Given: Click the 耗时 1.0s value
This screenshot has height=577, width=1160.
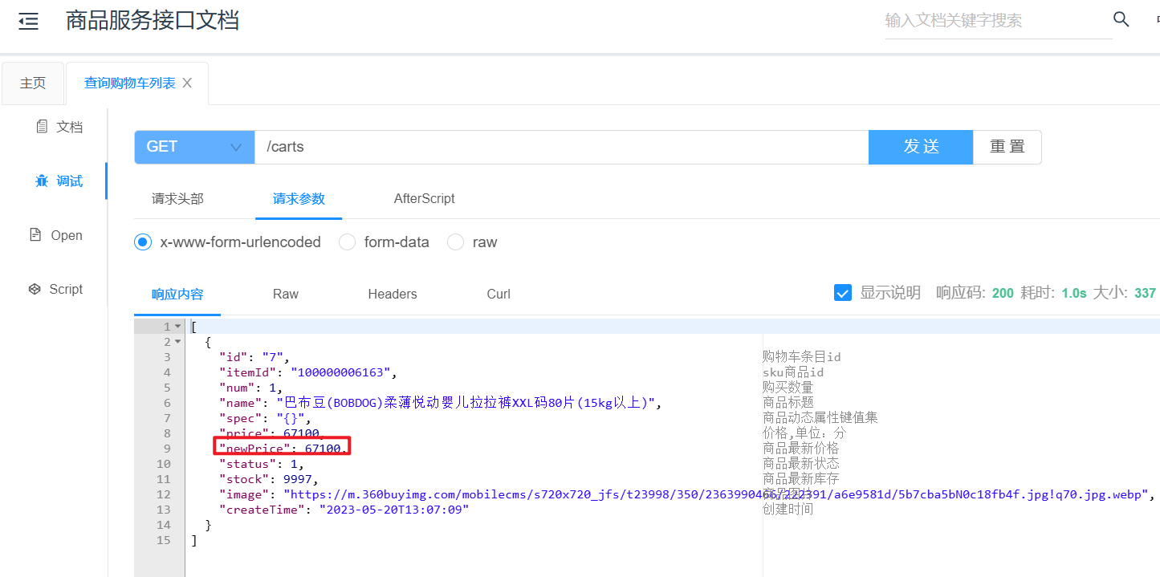Looking at the screenshot, I should coord(1074,294).
